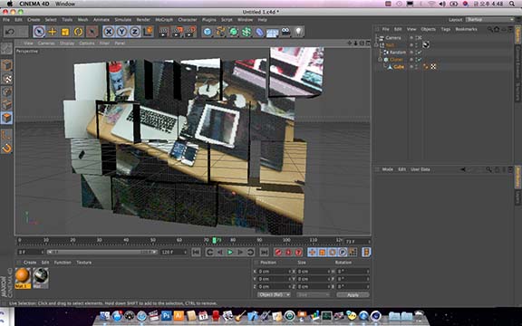The height and width of the screenshot is (326, 522).
Task: Activate the Rotate tool
Action: click(78, 32)
